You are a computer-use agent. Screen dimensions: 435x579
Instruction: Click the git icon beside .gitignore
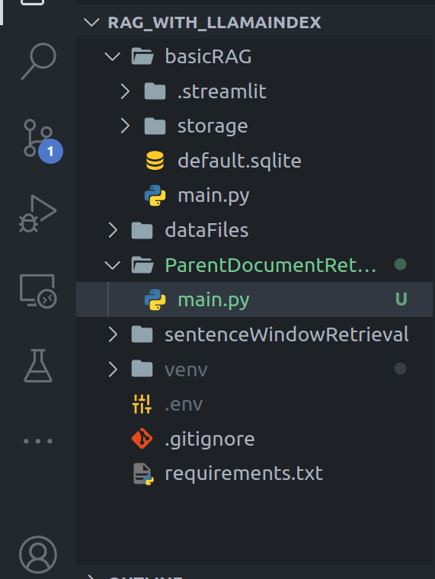point(142,439)
